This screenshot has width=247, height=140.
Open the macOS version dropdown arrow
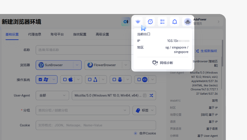point(78,80)
